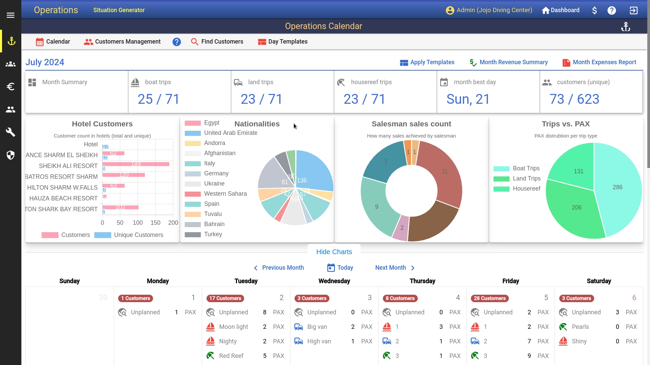Click the Month Summary grid icon
This screenshot has width=650, height=365.
(32, 82)
